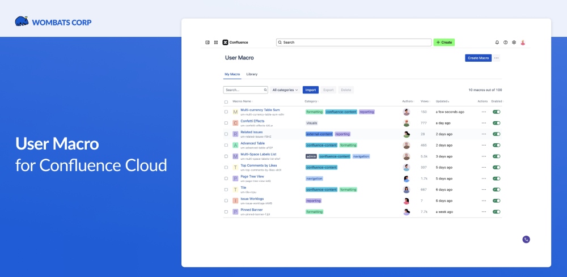Sort by Authors column
This screenshot has width=567, height=277.
[408, 101]
